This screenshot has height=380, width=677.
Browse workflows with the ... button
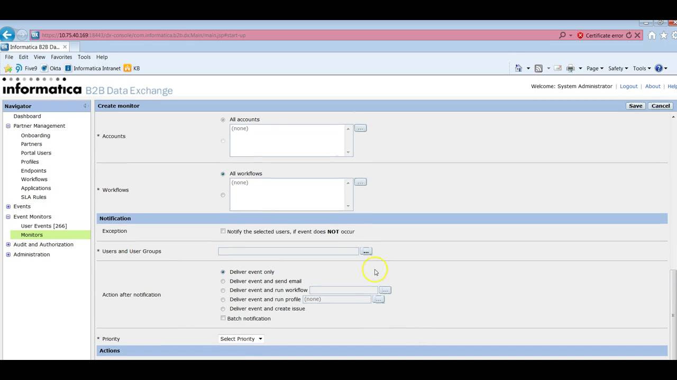coord(360,182)
